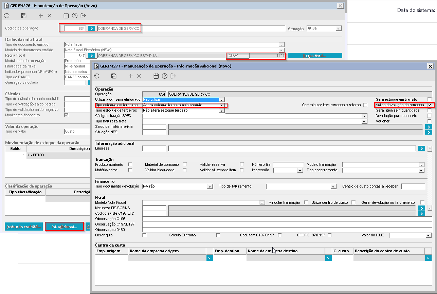Screen dimensions: 437x294
Task: Click lookup arrow for Natureza PIS/COFINS
Action: [x=421, y=208]
